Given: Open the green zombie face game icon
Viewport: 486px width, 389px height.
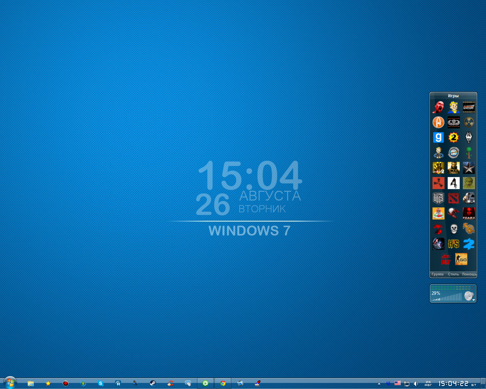Looking at the screenshot, I should click(469, 183).
